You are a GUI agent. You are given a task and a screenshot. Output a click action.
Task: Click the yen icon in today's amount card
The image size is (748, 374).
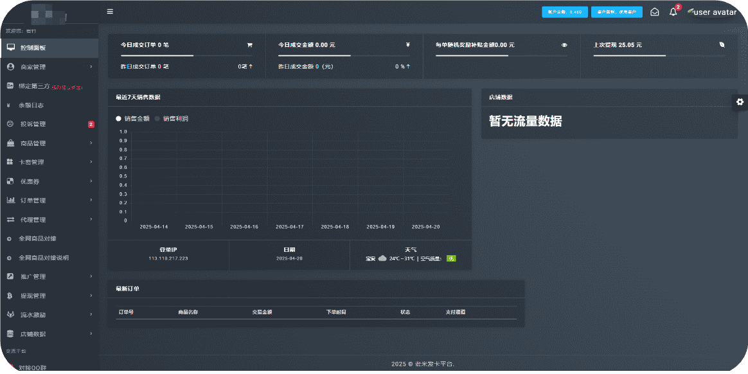[407, 46]
